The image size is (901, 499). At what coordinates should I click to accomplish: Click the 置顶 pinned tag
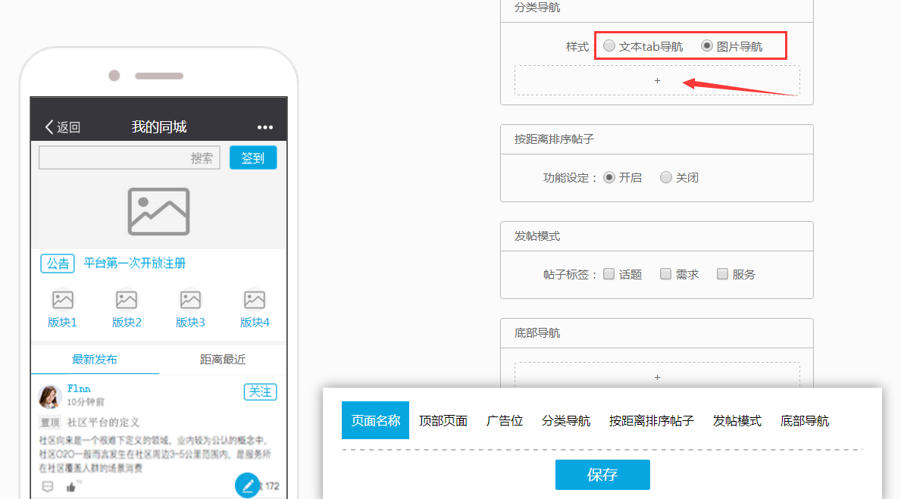pos(50,423)
